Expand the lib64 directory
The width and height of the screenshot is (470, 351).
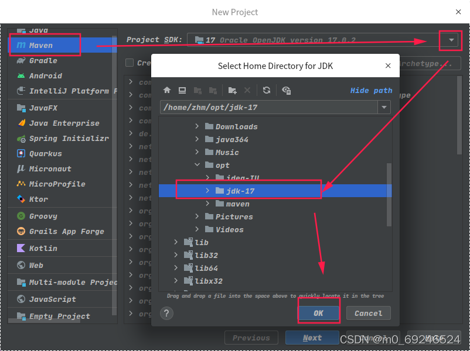pos(176,268)
